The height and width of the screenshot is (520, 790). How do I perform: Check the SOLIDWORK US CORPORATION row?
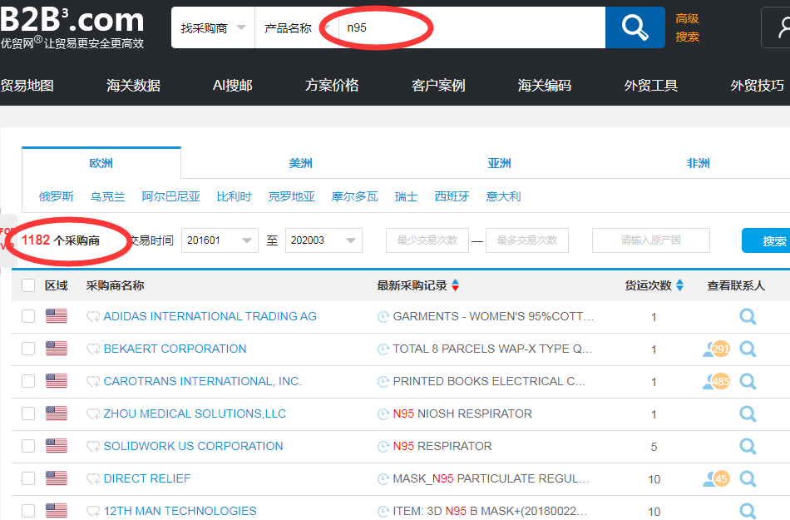tap(28, 446)
